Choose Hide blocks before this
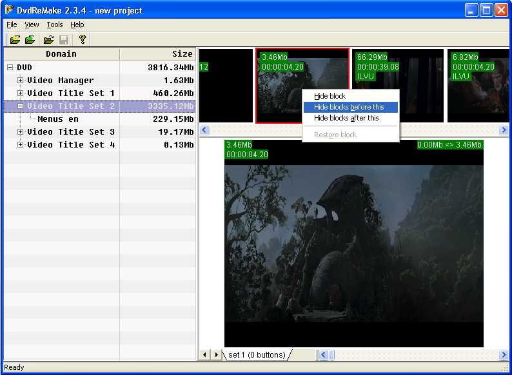512x375 pixels. click(350, 107)
